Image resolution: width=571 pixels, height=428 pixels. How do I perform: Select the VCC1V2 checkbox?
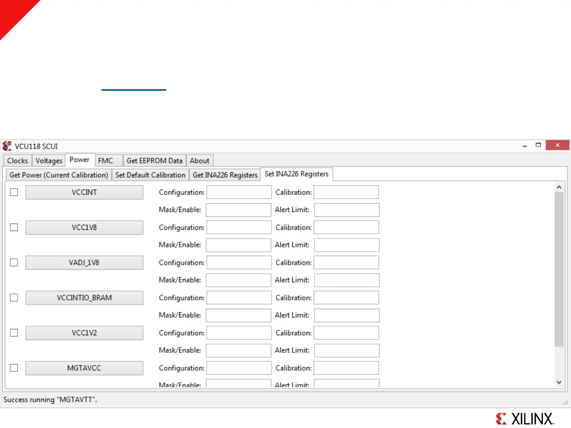14,333
